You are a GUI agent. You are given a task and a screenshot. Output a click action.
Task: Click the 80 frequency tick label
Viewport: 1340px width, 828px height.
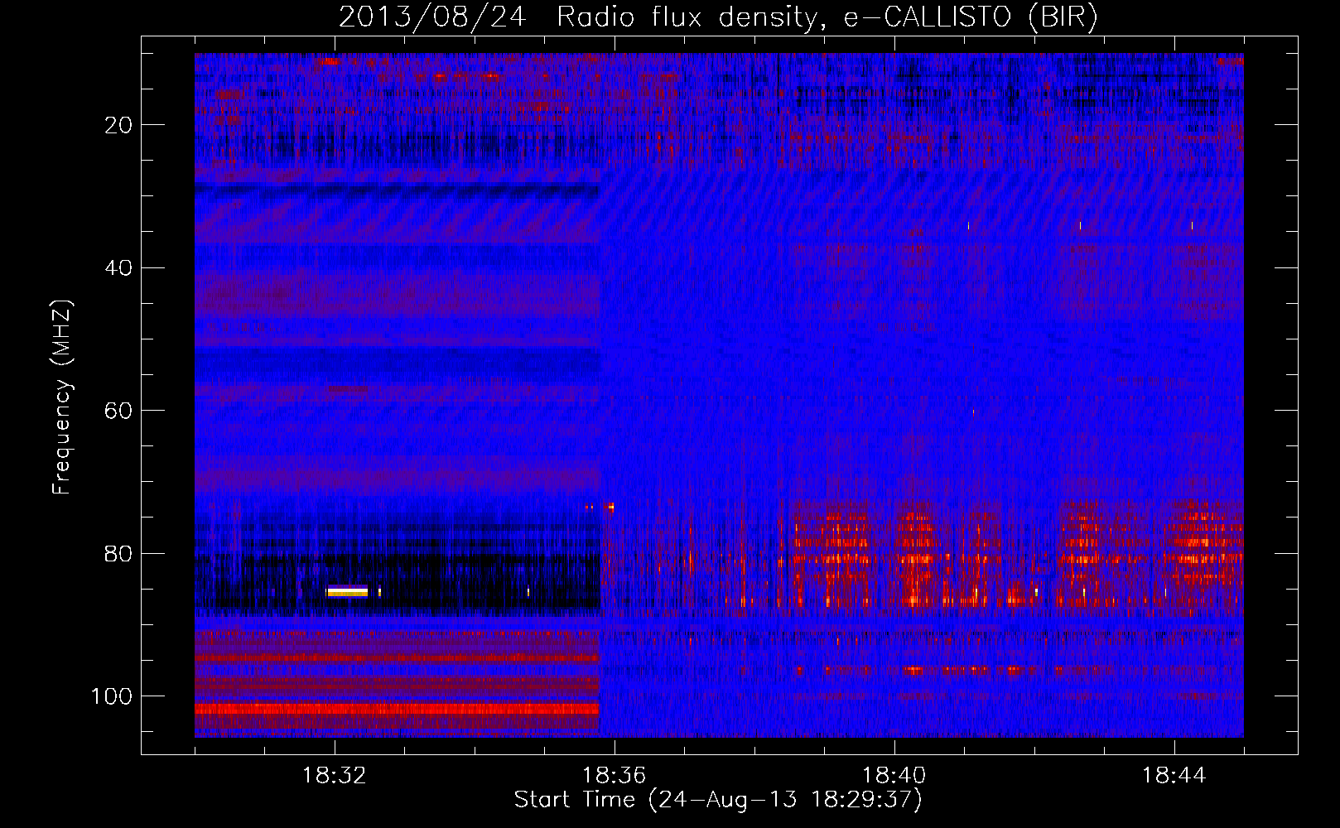(118, 553)
